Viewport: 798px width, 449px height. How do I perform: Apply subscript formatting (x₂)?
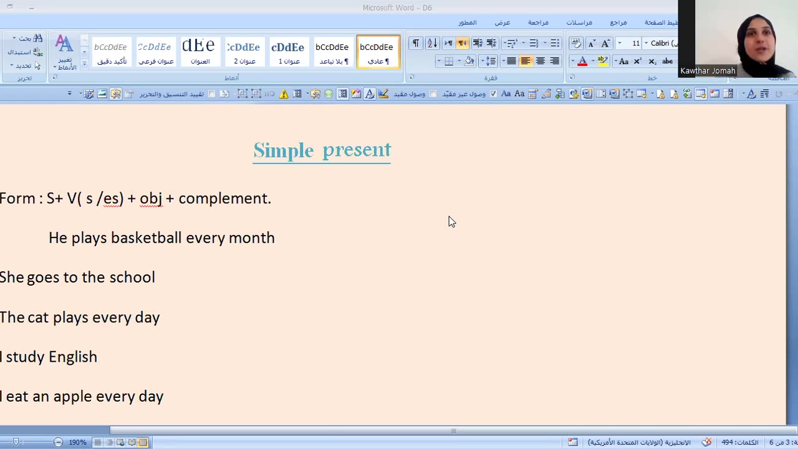(652, 61)
